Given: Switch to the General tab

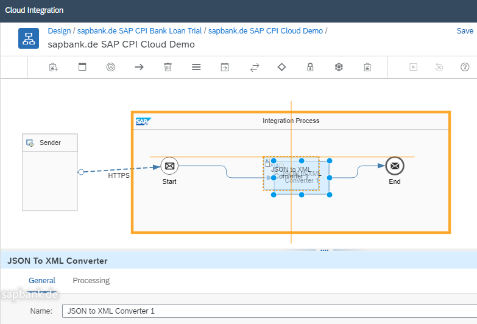Looking at the screenshot, I should coord(42,281).
